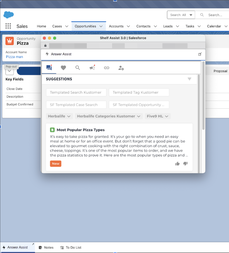Expand the Cases tab chevron
Screen dimensions: 229x253
pos(67,26)
